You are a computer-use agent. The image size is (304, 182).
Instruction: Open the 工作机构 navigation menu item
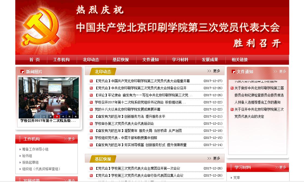[x=61, y=60]
